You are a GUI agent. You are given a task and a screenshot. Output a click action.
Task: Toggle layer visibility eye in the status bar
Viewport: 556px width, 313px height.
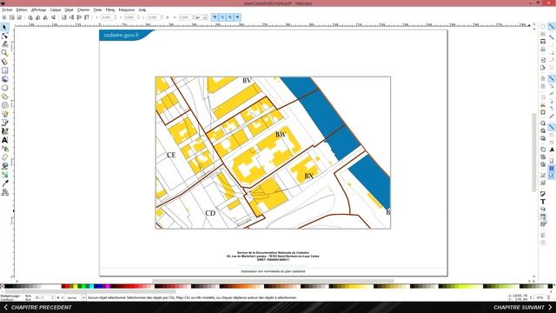point(58,297)
